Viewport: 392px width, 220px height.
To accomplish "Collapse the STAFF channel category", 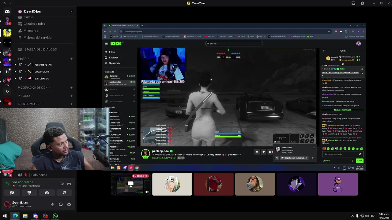I will (23, 59).
